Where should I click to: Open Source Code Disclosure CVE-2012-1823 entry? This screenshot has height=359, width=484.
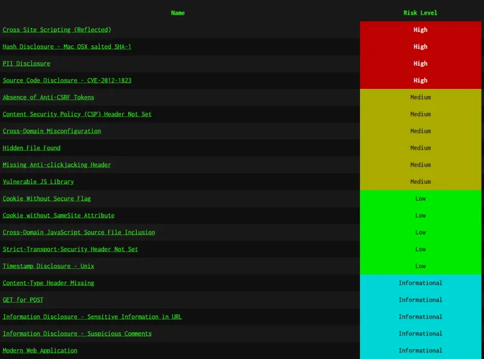[67, 80]
